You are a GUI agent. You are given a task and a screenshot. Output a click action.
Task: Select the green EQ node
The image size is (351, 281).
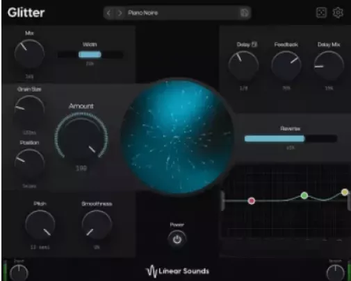pyautogui.click(x=304, y=196)
